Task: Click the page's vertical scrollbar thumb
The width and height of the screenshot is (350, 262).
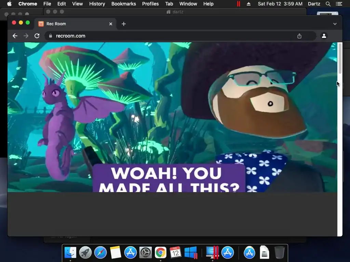Action: pyautogui.click(x=340, y=58)
